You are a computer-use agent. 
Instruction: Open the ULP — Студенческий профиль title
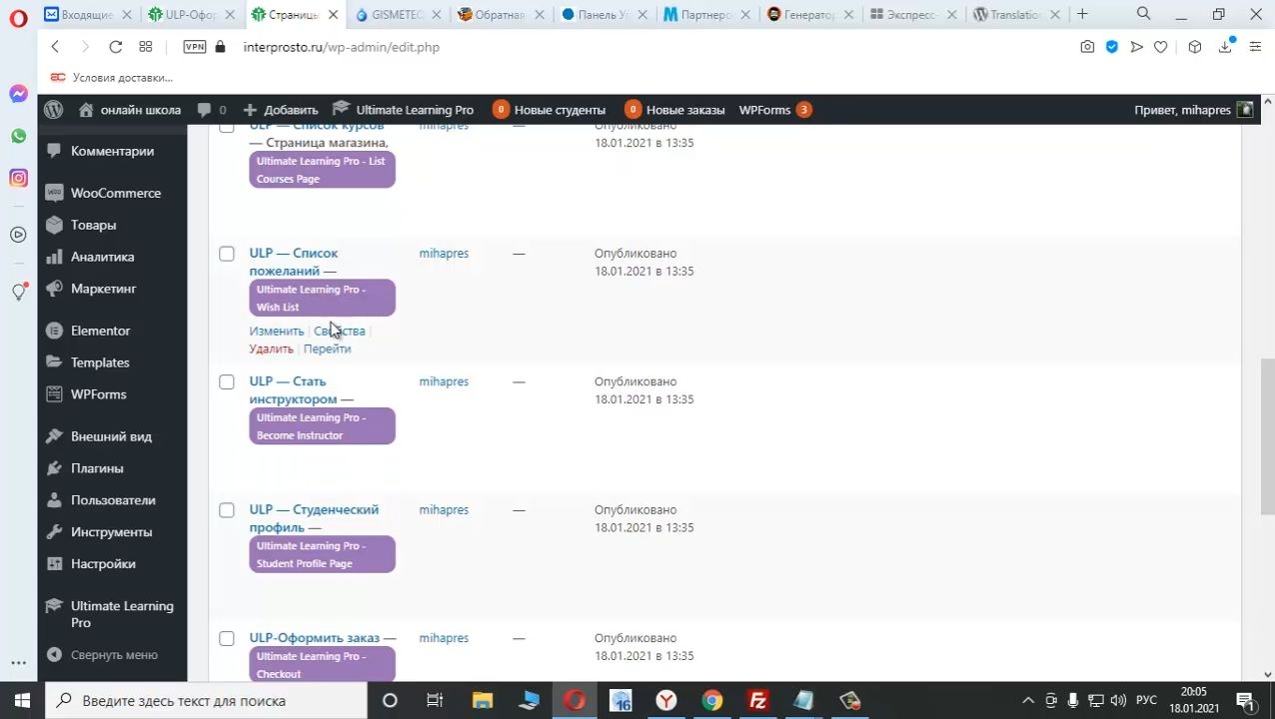[314, 518]
